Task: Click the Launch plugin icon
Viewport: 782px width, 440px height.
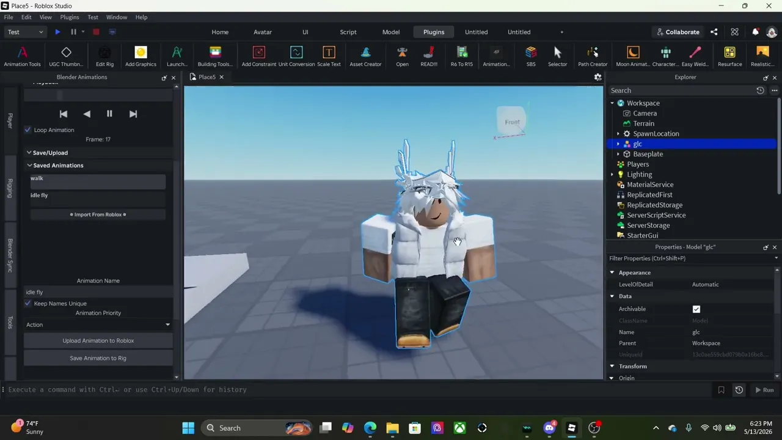Action: point(177,56)
